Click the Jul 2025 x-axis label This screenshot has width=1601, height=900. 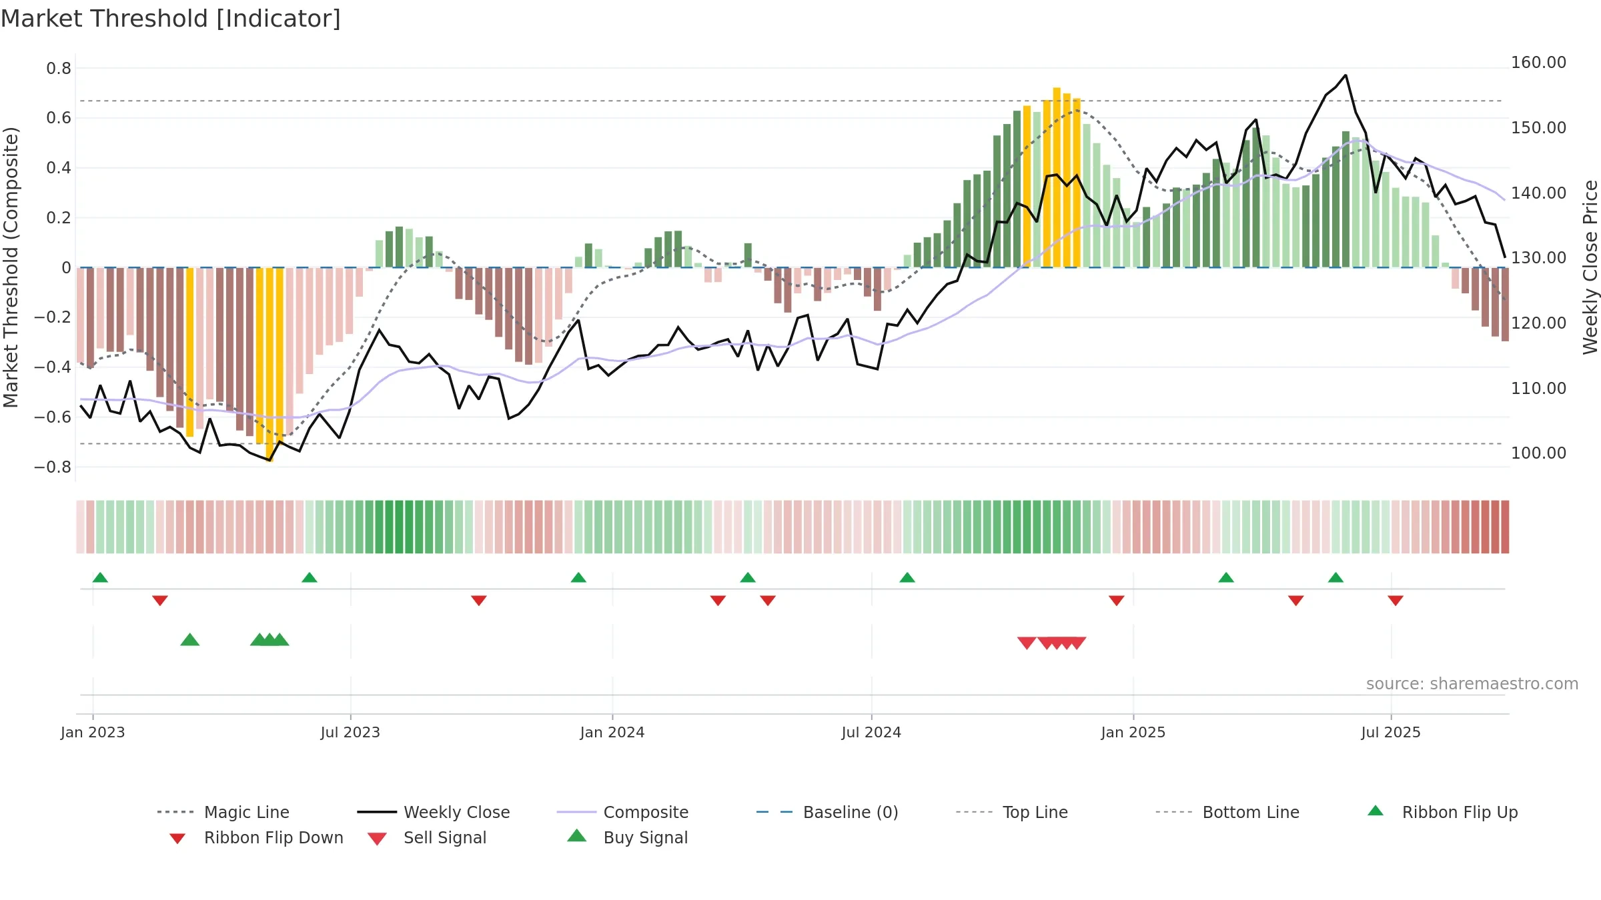point(1391,733)
